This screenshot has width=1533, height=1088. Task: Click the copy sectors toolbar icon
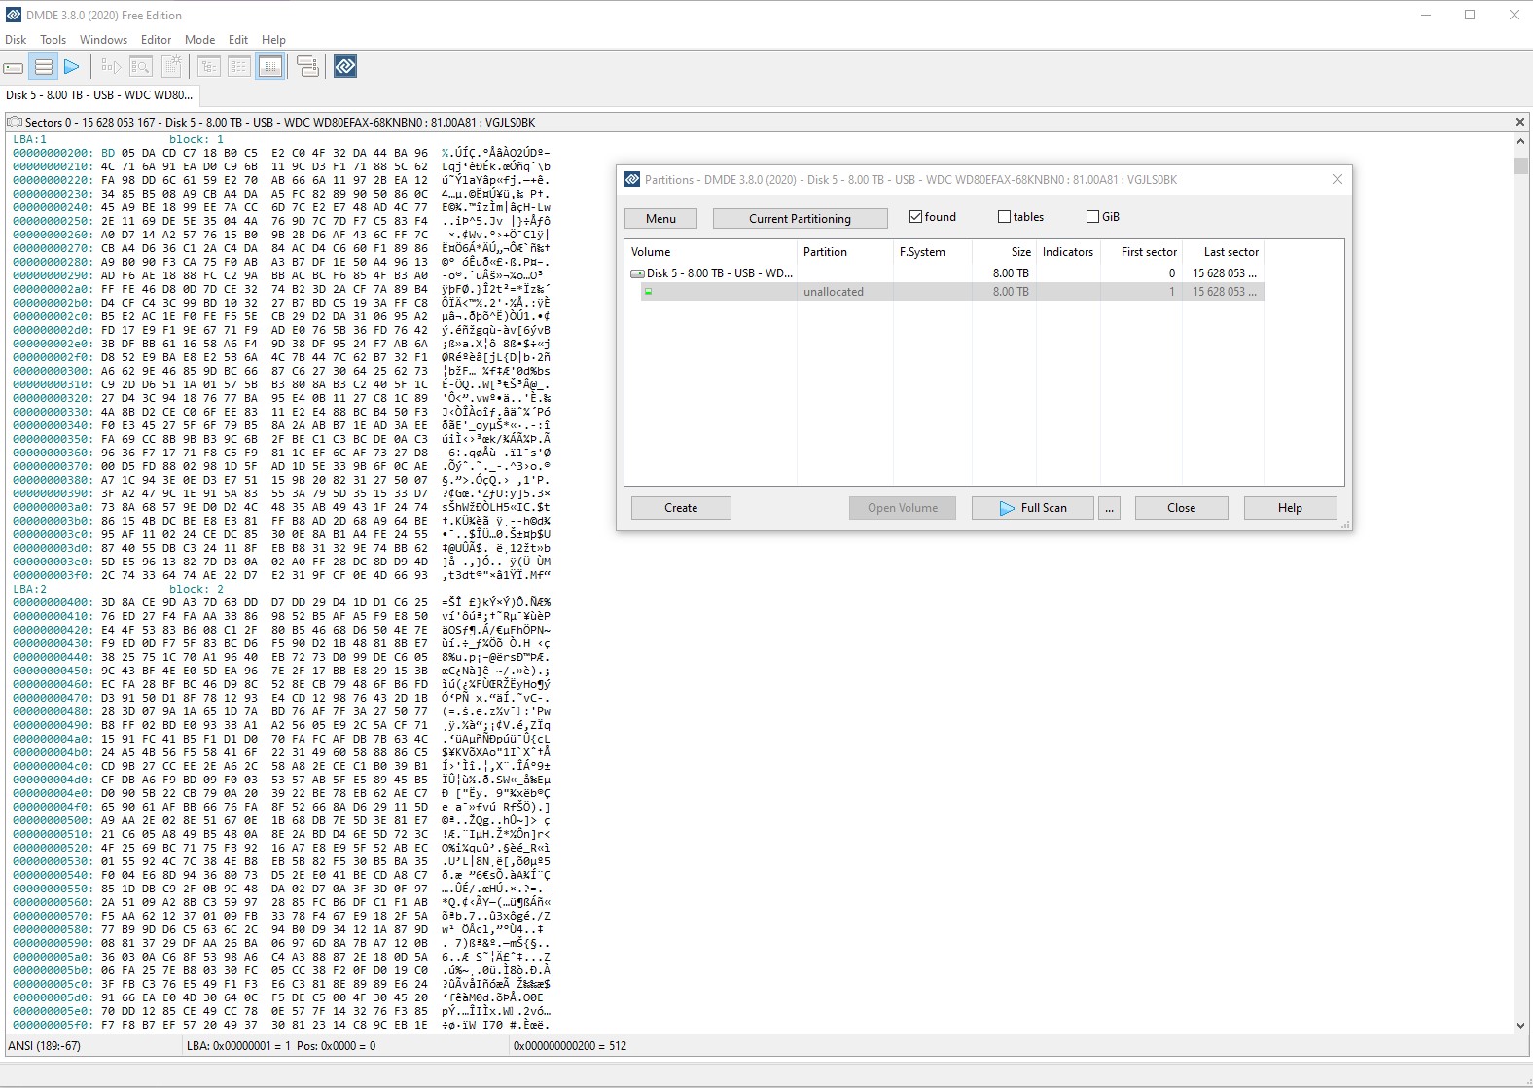click(x=308, y=67)
